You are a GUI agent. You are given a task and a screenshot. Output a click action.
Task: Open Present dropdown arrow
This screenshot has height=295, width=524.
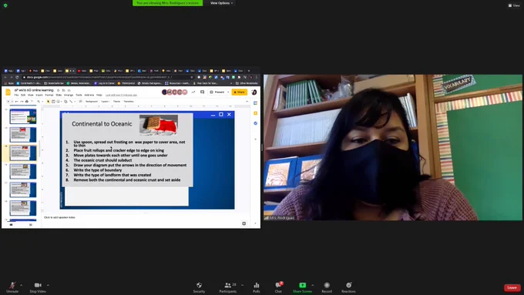coord(228,92)
